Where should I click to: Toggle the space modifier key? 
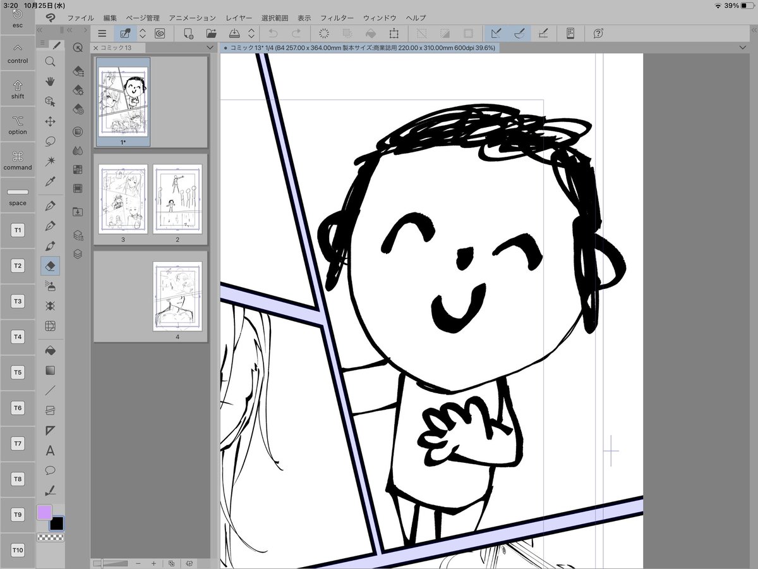[x=18, y=196]
